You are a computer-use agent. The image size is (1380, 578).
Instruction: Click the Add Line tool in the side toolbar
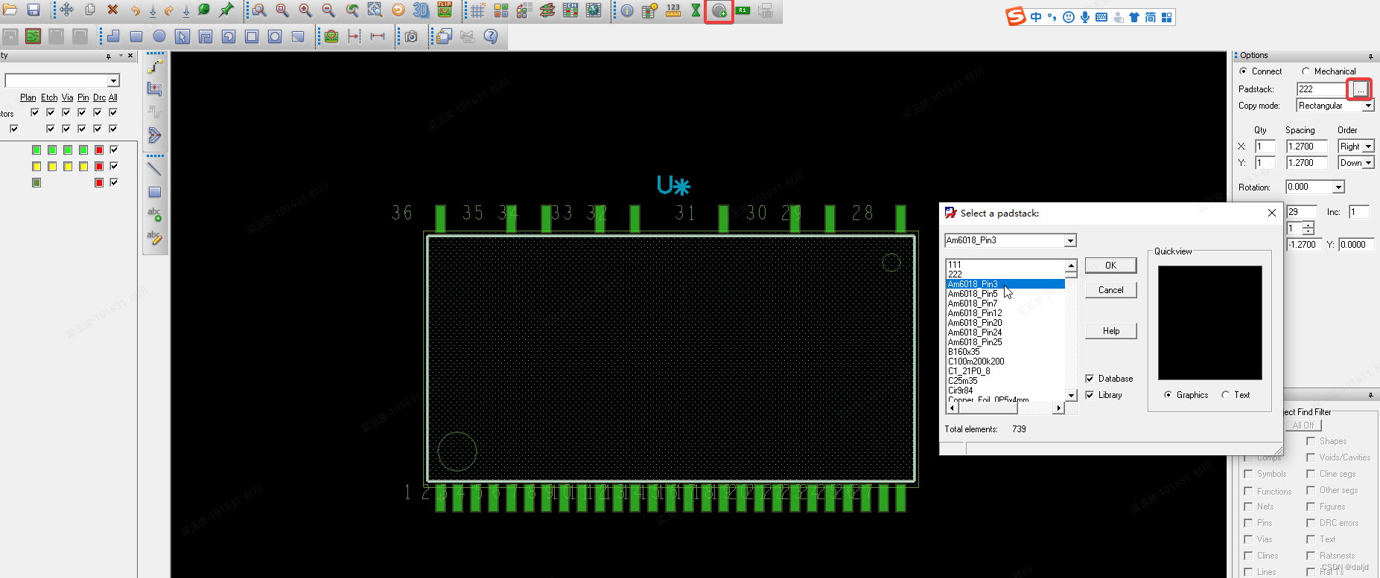[154, 170]
